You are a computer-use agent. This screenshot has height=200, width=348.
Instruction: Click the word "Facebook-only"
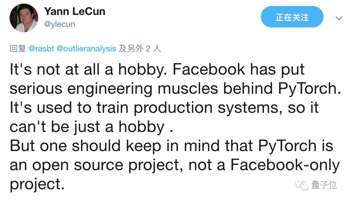285,165
